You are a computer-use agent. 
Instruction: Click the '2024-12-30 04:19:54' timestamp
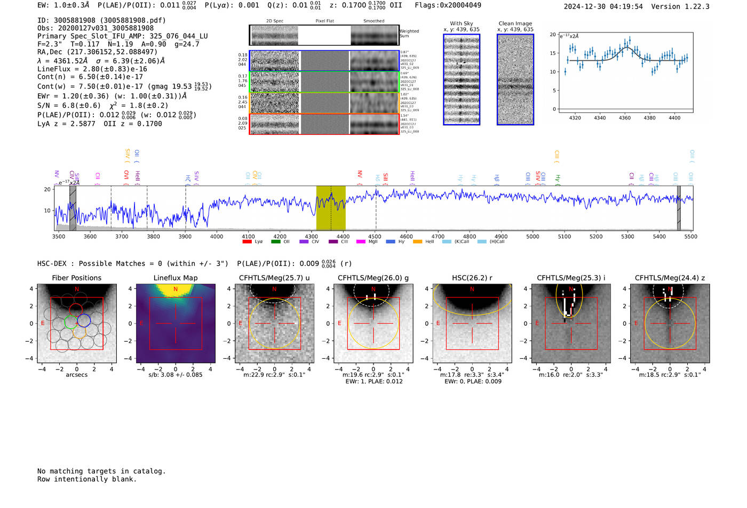click(603, 6)
